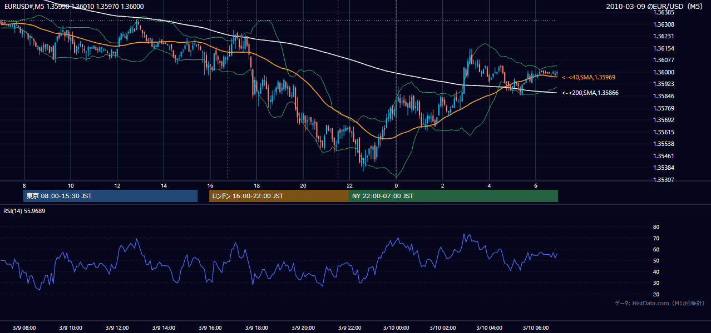Click price axis value 1.35923
Image resolution: width=711 pixels, height=333 pixels.
click(664, 84)
